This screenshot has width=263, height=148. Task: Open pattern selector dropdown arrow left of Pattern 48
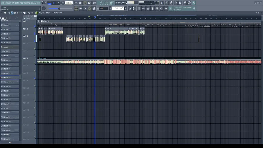110,8
